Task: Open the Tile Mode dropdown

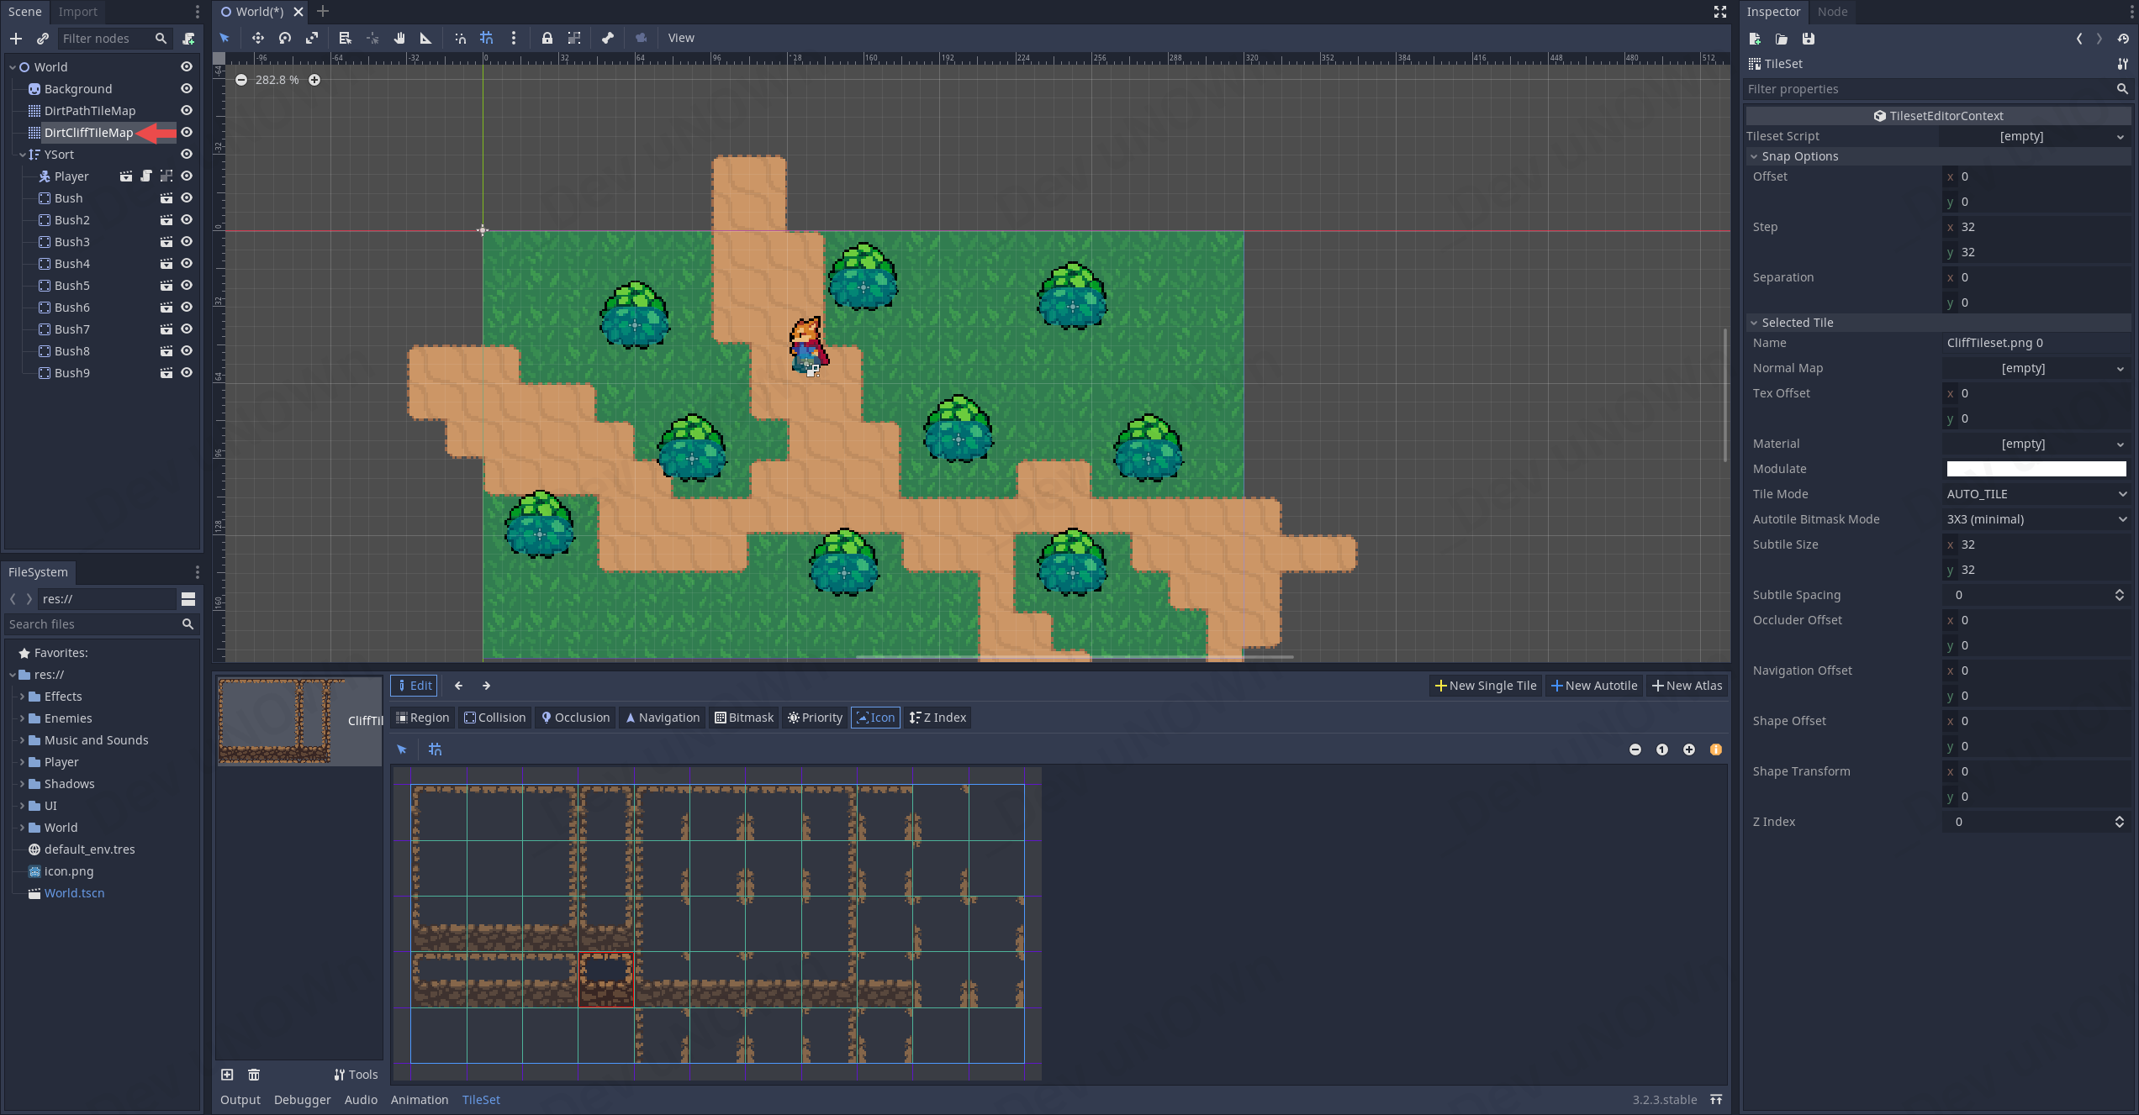Action: point(2036,494)
